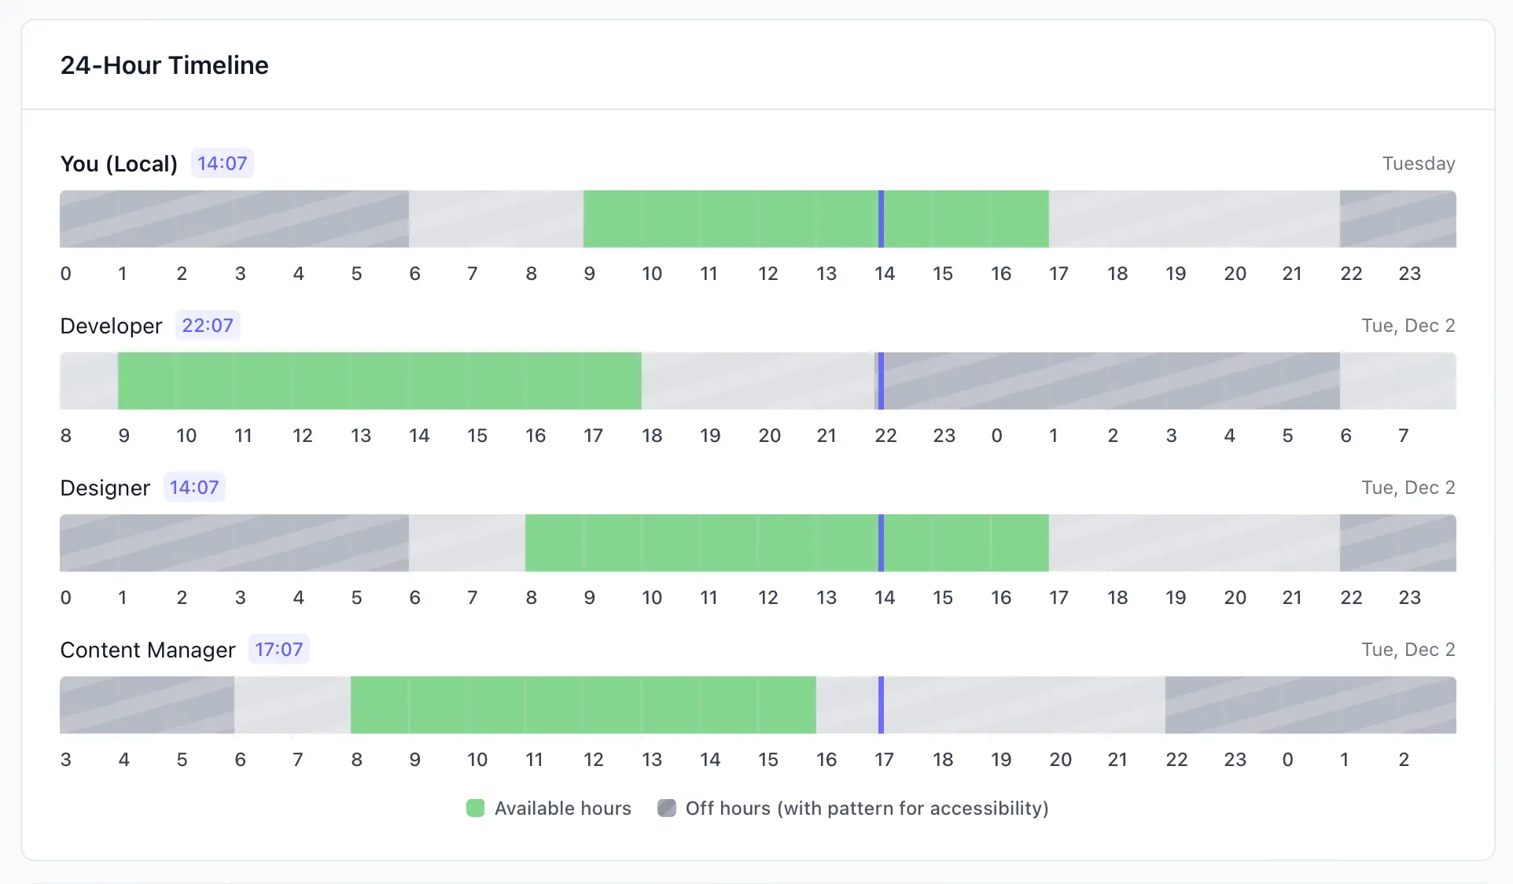Click the "24-Hour Timeline" heading

[x=164, y=65]
